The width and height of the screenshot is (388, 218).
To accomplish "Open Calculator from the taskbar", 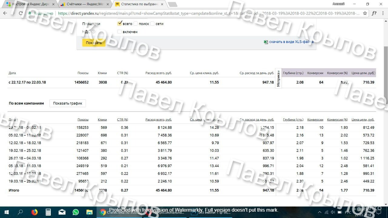I will (48, 212).
